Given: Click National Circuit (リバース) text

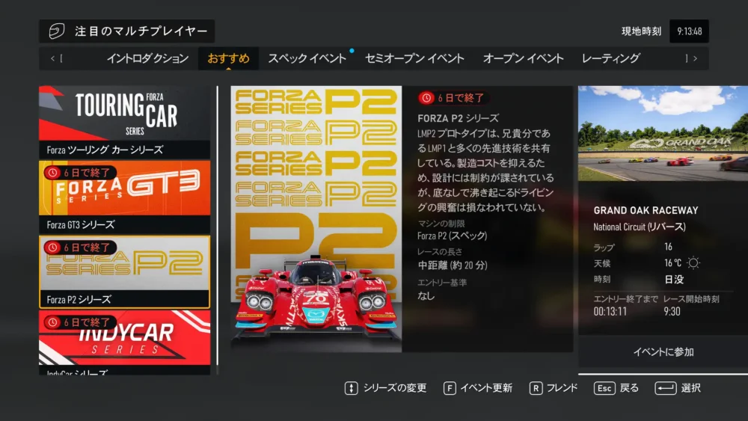Looking at the screenshot, I should coord(640,227).
